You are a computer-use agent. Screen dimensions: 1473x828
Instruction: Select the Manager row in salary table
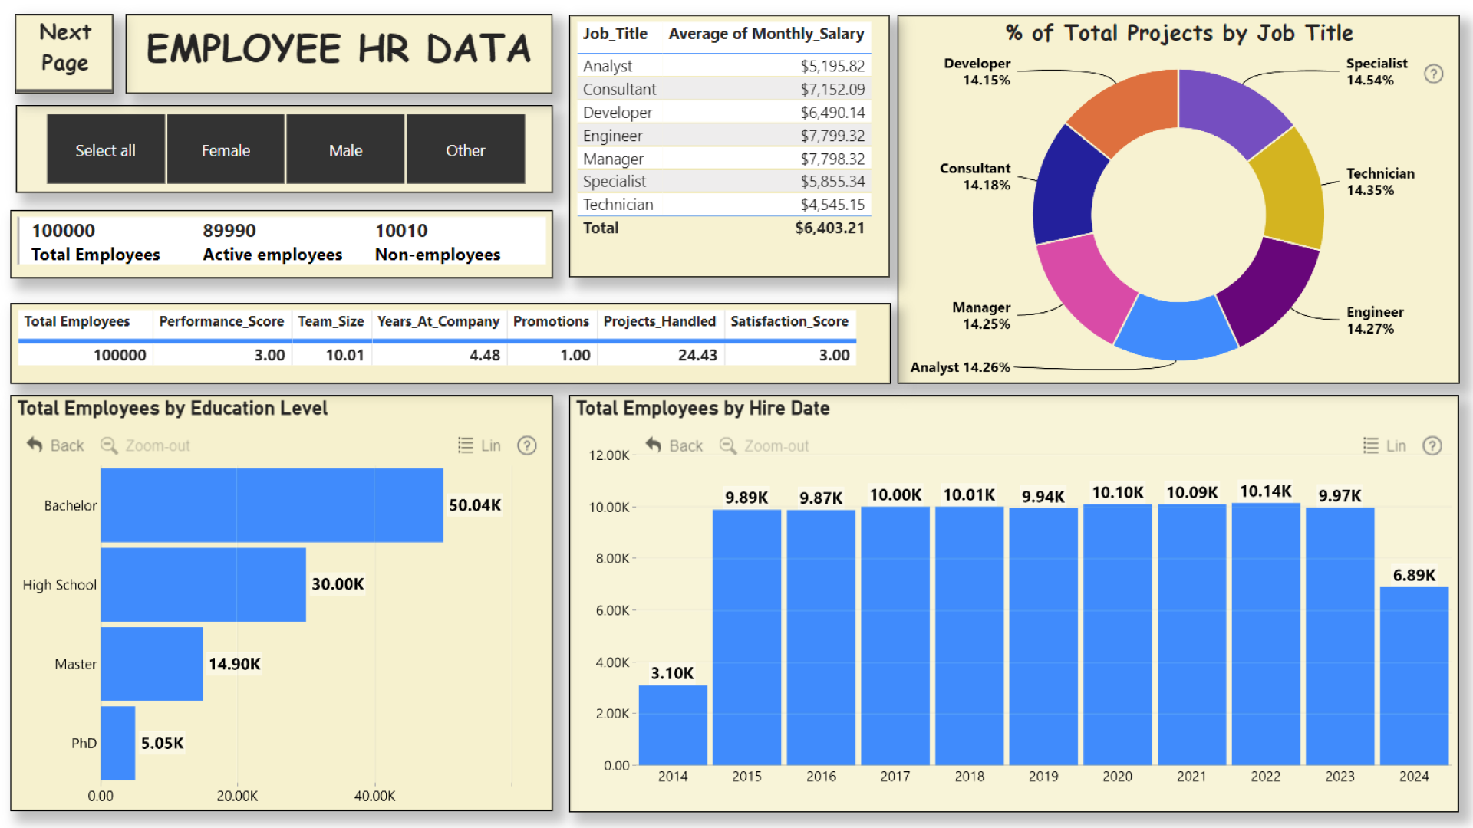[724, 159]
